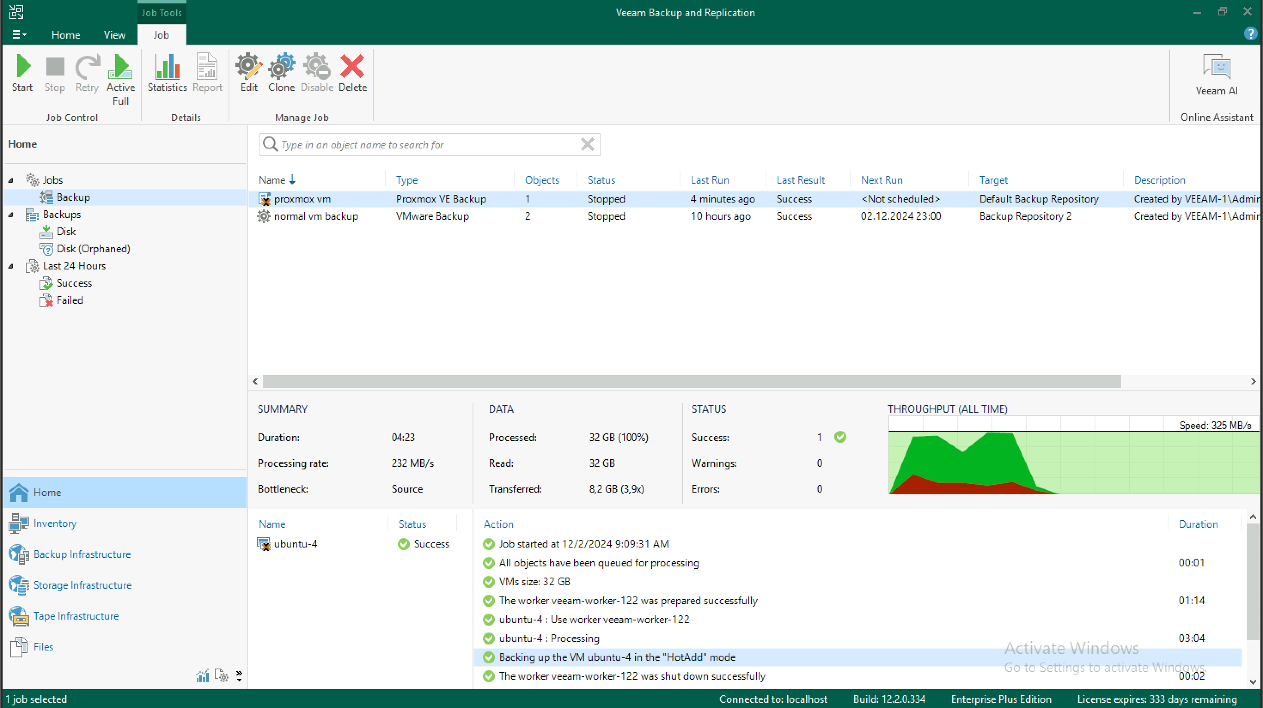Sort jobs by Objects column

click(x=542, y=180)
